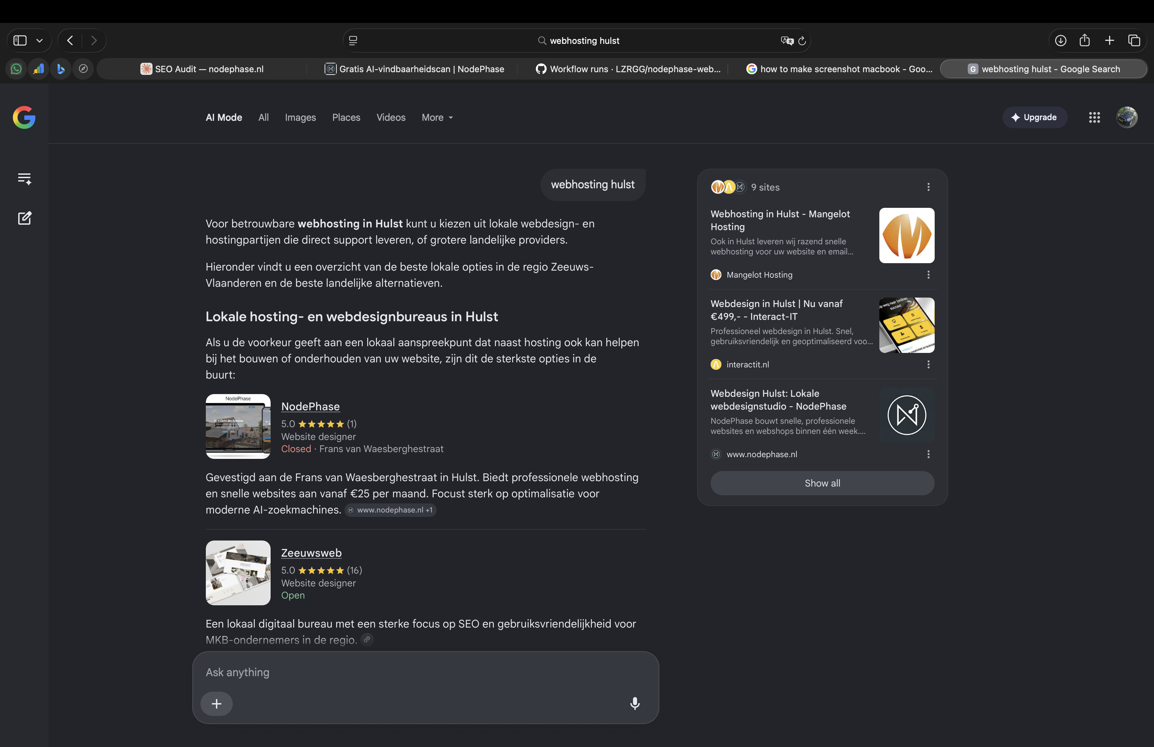Image resolution: width=1154 pixels, height=747 pixels.
Task: Click the Mangelot Hosting logo thumbnail
Action: coord(907,236)
